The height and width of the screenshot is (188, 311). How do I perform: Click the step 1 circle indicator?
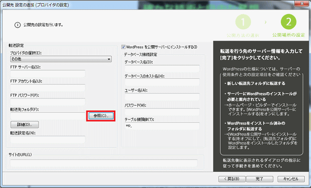tap(245, 22)
